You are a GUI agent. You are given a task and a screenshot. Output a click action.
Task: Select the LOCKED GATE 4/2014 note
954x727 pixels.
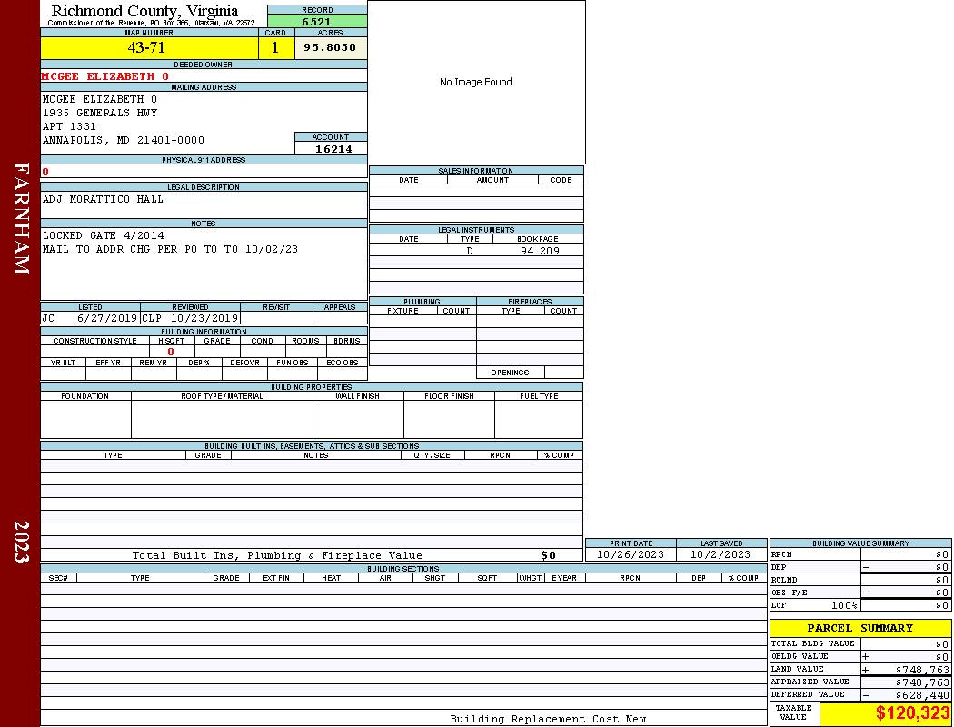coord(104,235)
